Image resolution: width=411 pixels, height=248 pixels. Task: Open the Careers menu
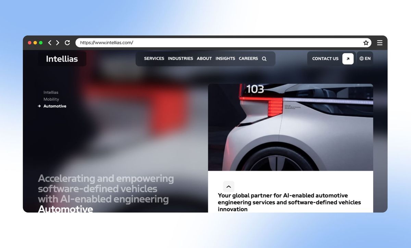tap(248, 59)
